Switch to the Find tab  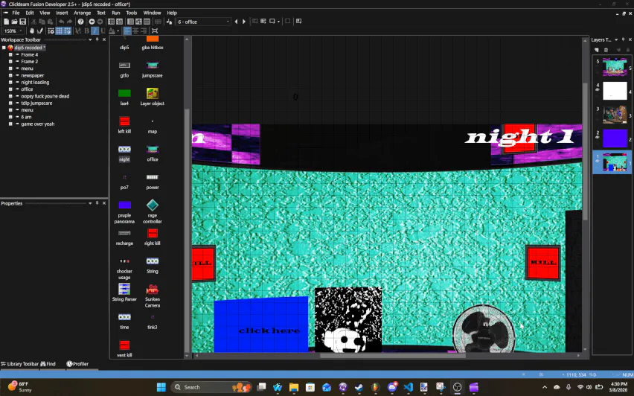click(x=48, y=364)
